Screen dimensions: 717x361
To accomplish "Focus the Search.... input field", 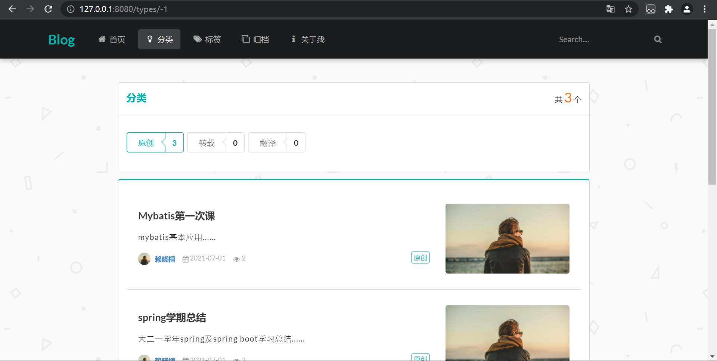I will click(601, 39).
